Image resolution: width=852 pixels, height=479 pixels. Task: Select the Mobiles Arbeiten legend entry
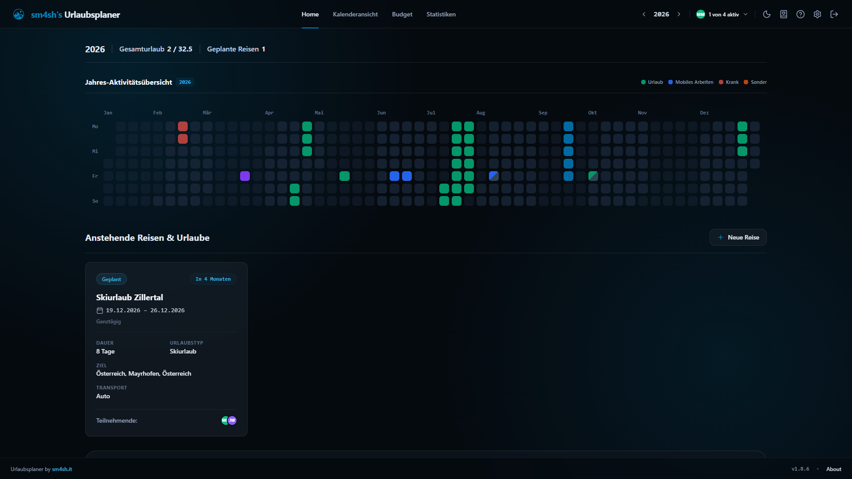(691, 82)
